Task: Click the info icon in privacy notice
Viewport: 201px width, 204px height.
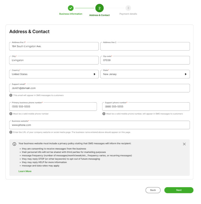Action: [14, 144]
